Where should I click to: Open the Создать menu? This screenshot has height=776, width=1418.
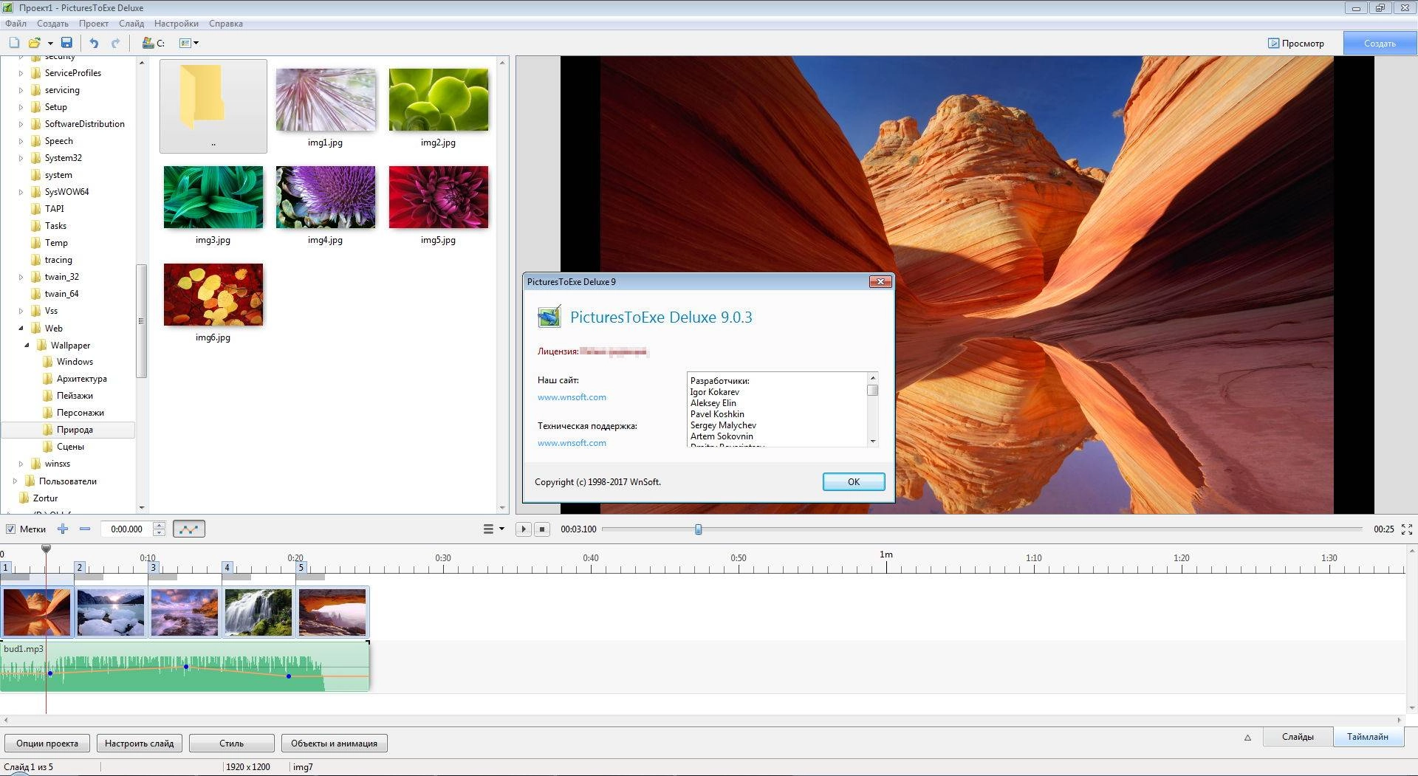point(52,24)
